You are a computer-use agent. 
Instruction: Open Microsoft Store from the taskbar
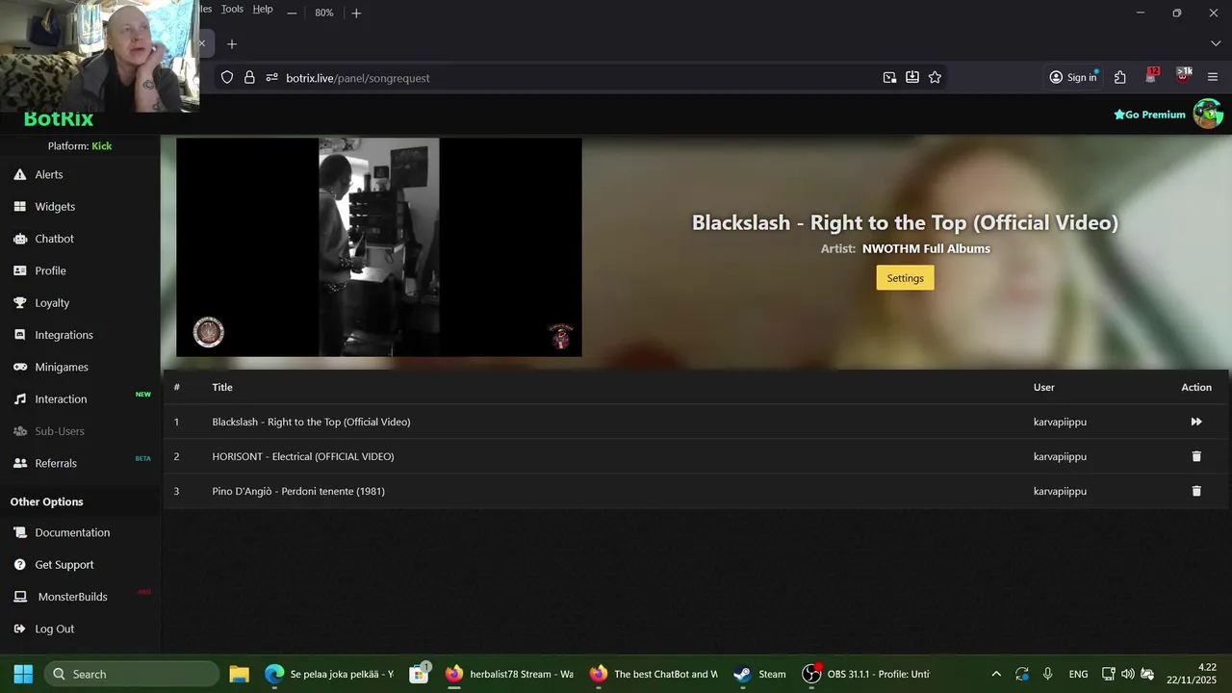pos(419,674)
